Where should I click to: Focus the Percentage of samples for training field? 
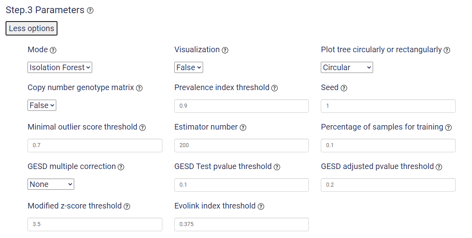388,146
